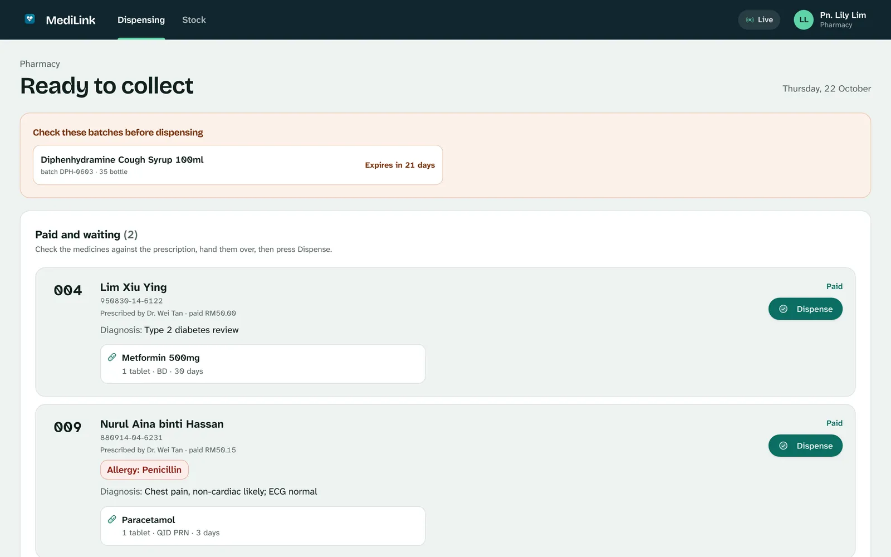Click the pill icon beside Metformin 500mg
The width and height of the screenshot is (891, 557).
click(112, 358)
